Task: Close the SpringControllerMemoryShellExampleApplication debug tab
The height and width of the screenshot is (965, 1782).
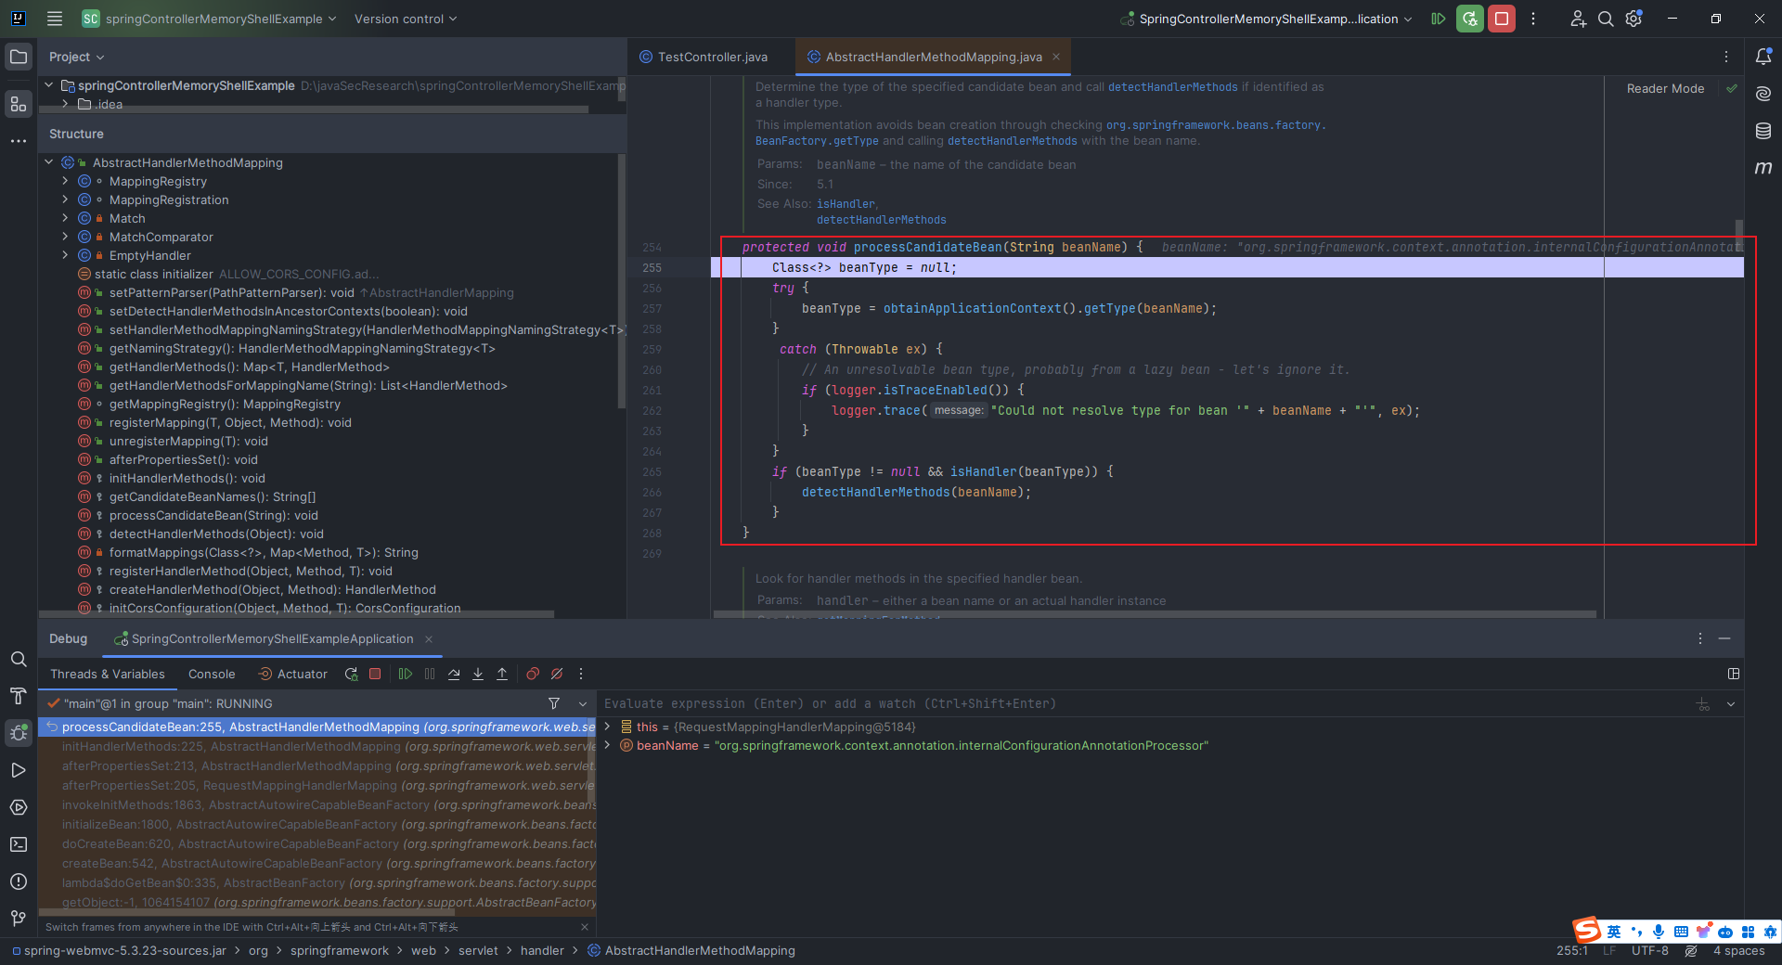Action: click(429, 639)
